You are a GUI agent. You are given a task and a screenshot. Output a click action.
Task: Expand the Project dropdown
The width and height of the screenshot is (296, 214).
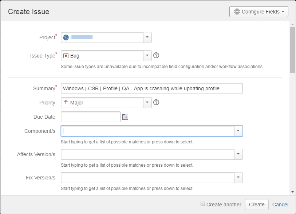tap(147, 37)
